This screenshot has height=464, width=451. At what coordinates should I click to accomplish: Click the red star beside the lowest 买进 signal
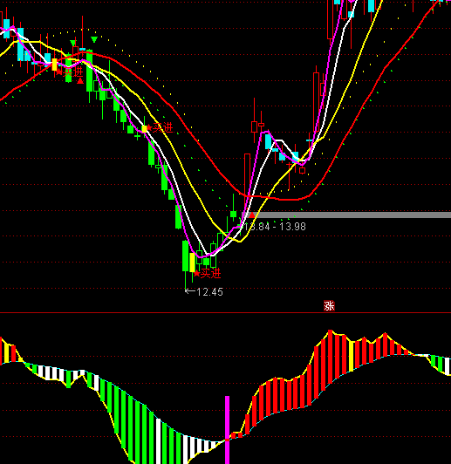tap(197, 274)
